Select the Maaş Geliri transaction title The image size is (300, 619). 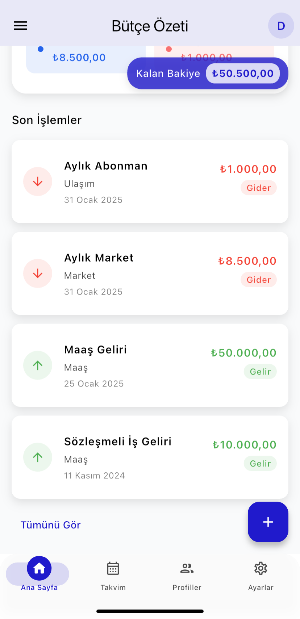(x=96, y=350)
